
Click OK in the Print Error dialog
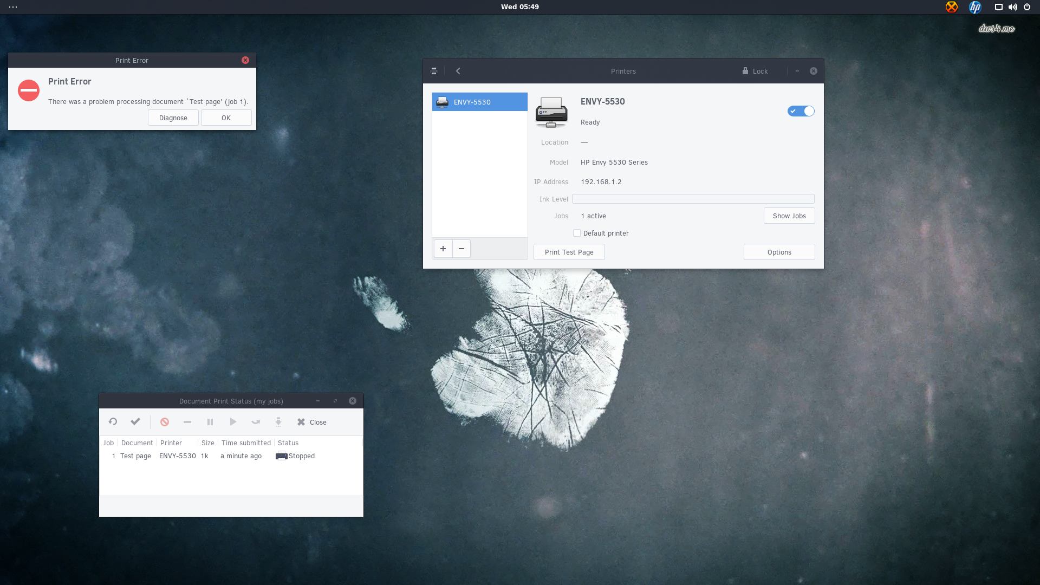click(226, 118)
